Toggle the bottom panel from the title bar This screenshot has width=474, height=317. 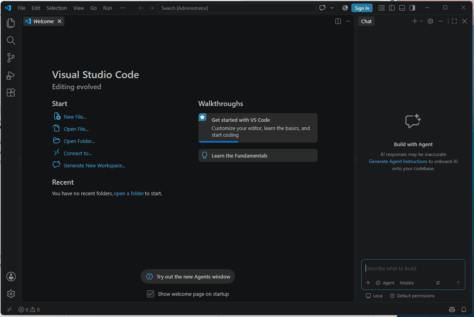pos(402,8)
